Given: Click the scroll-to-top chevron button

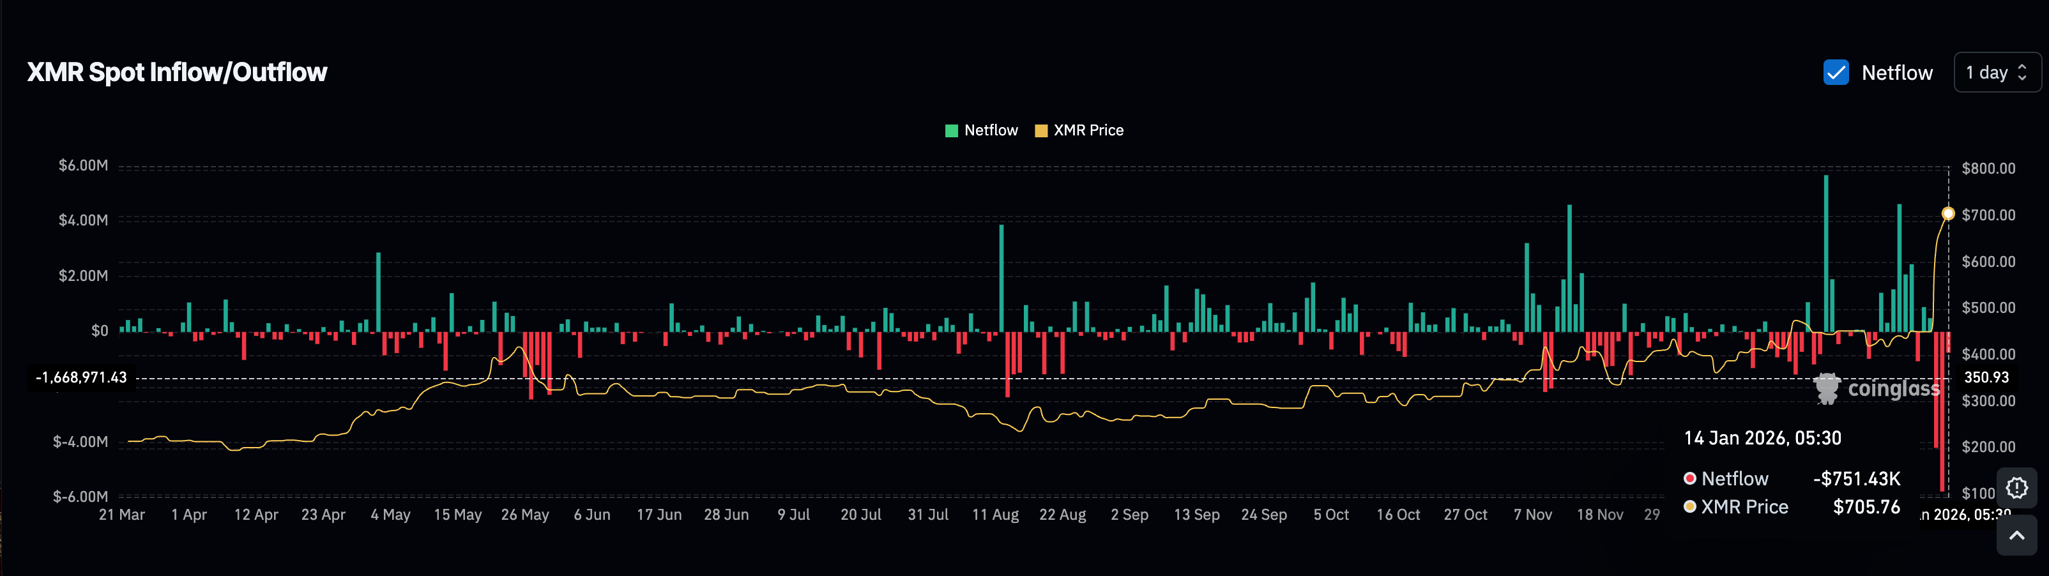Looking at the screenshot, I should click(2017, 536).
